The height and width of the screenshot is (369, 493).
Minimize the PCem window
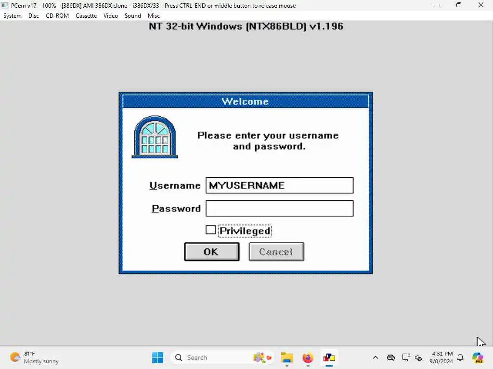(437, 5)
